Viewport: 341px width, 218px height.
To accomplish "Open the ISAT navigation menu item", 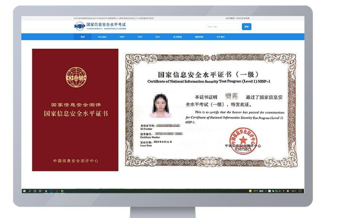I will pos(158,37).
